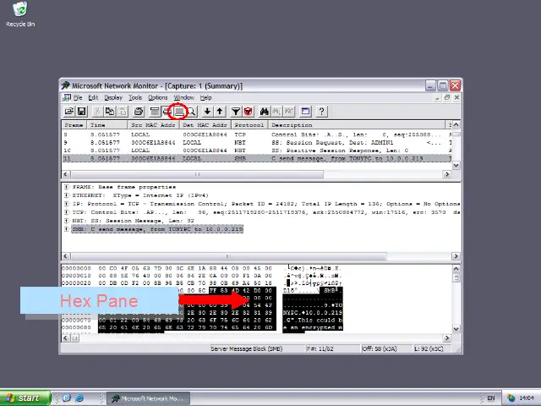This screenshot has height=406, width=541.
Task: Open the File menu
Action: coord(78,98)
